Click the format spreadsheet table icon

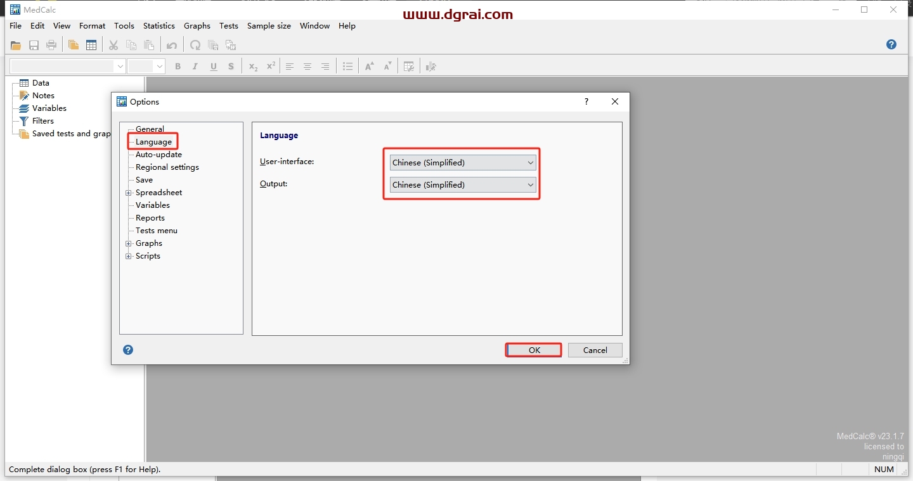click(409, 67)
